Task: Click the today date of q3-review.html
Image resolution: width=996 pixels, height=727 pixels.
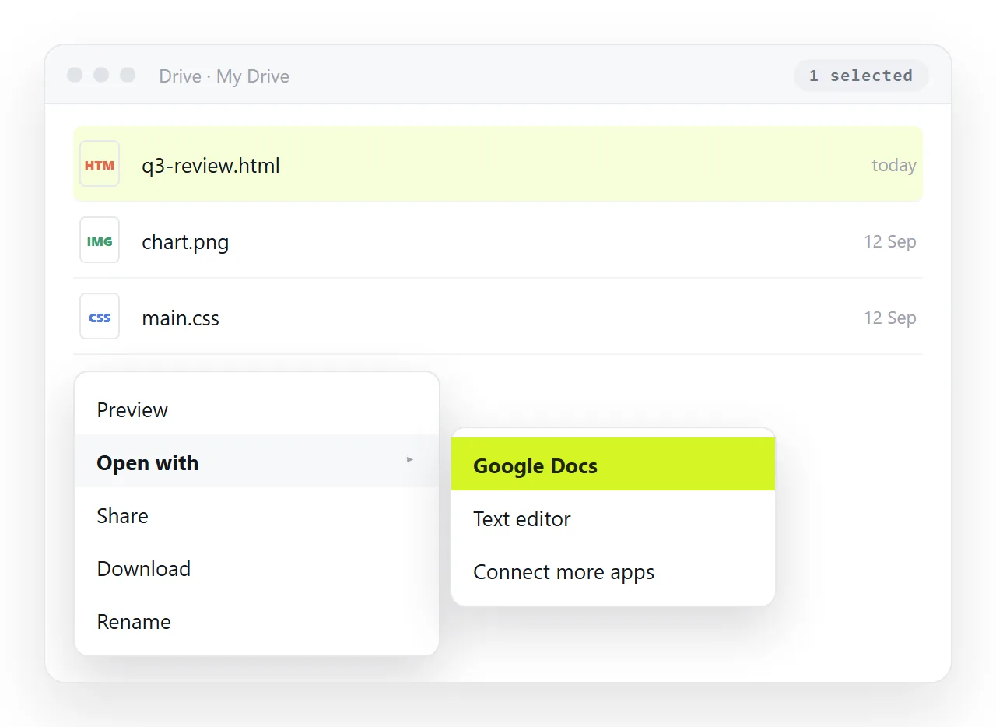Action: click(893, 165)
